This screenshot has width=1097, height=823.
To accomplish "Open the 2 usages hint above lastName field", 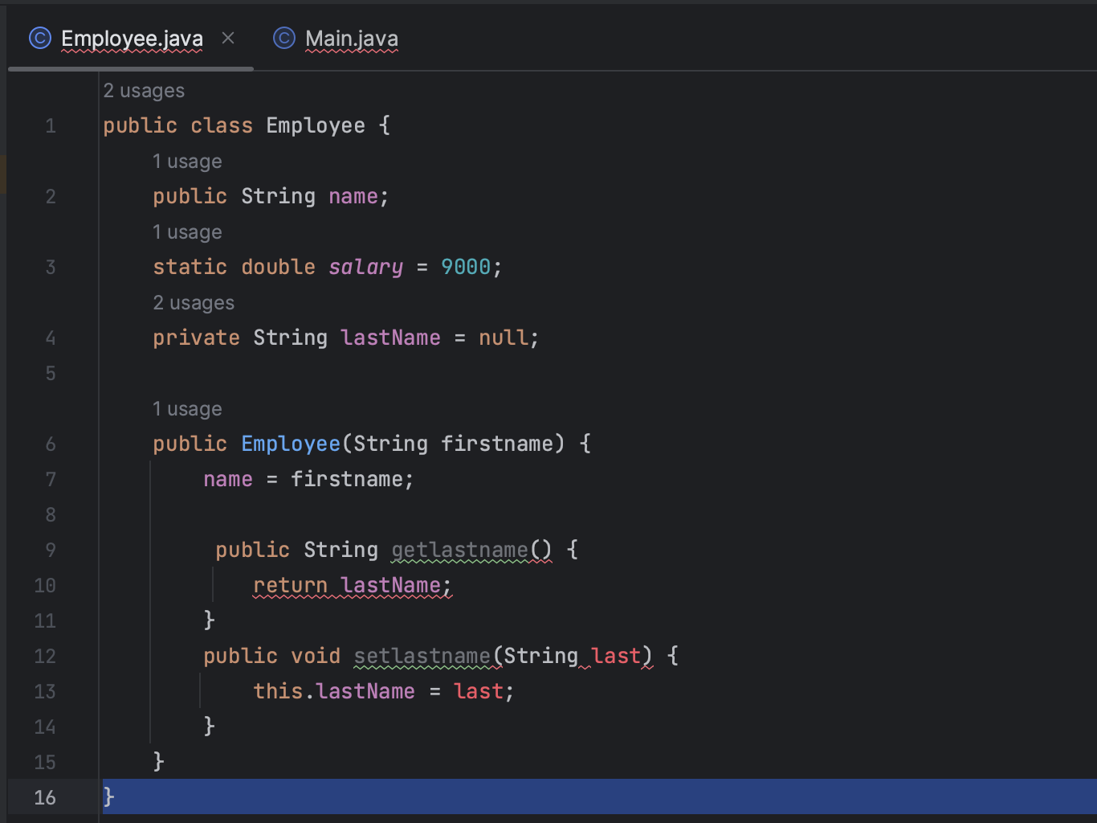I will [x=194, y=302].
